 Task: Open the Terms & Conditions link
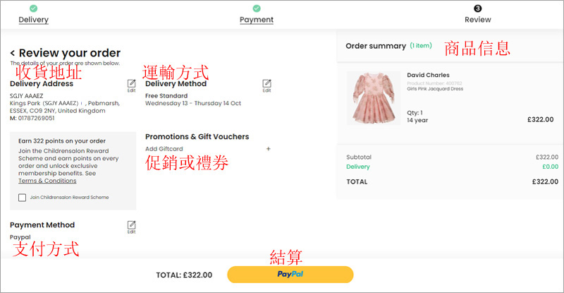(x=47, y=181)
